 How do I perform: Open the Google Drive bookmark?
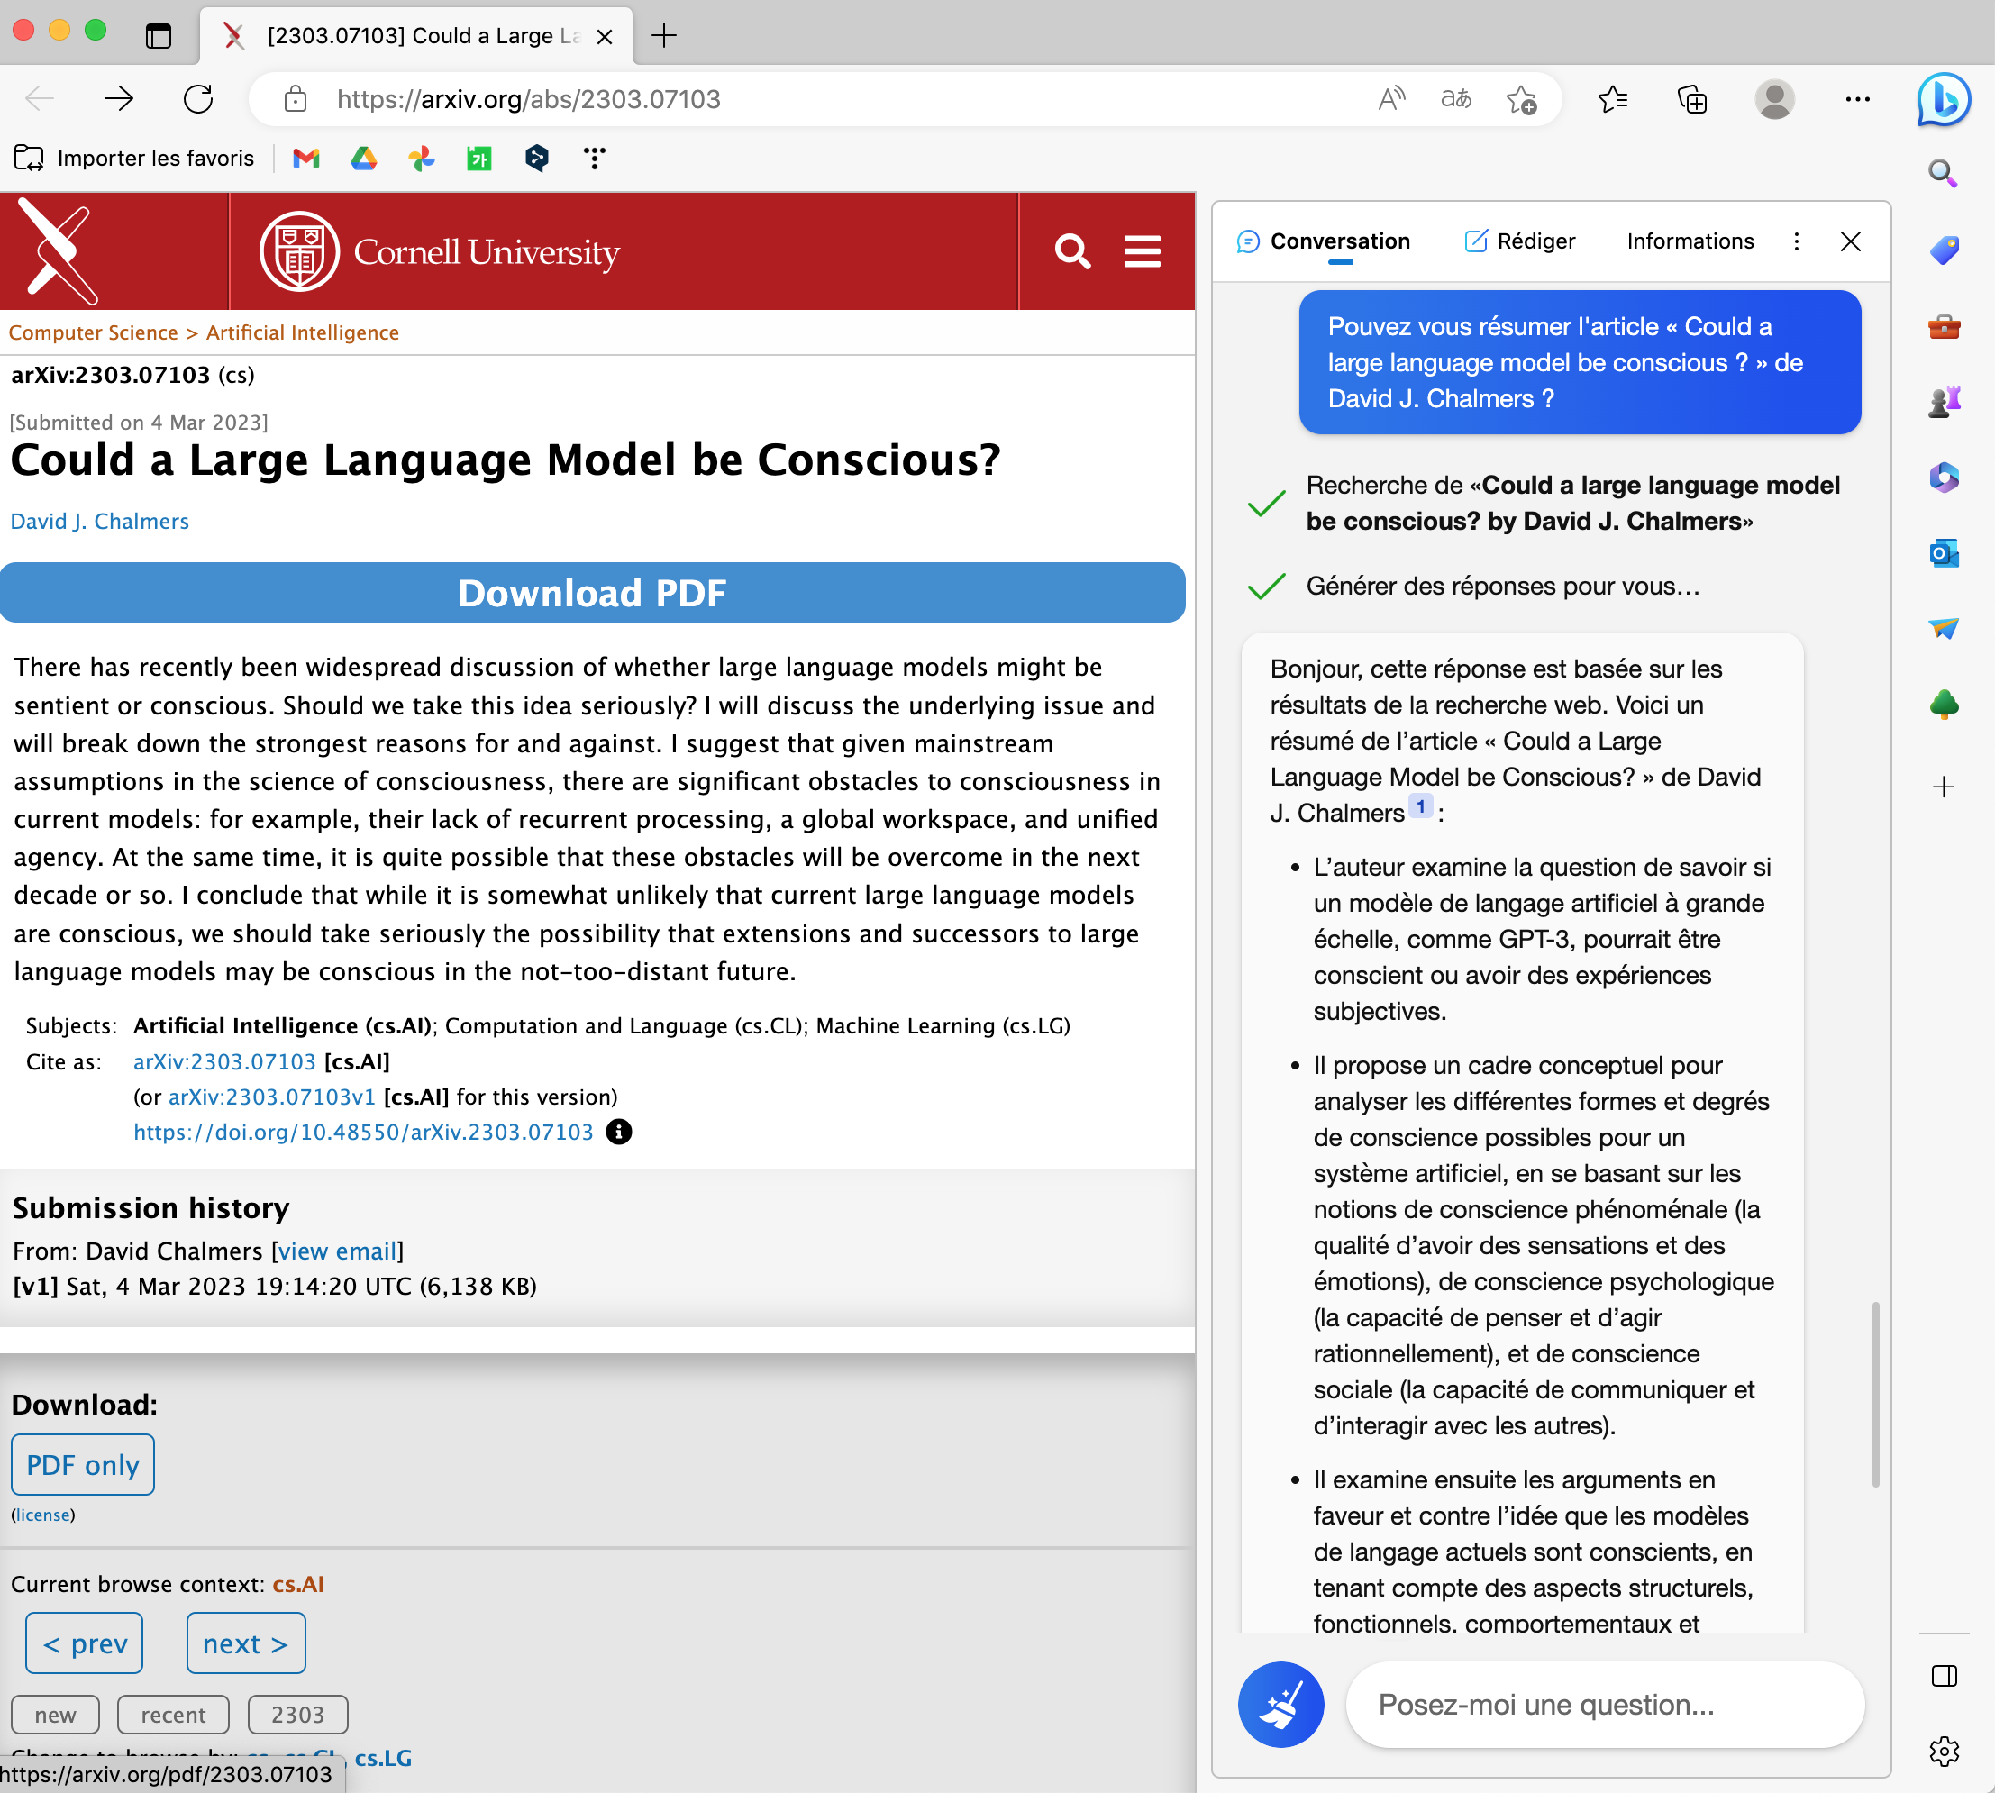(365, 158)
